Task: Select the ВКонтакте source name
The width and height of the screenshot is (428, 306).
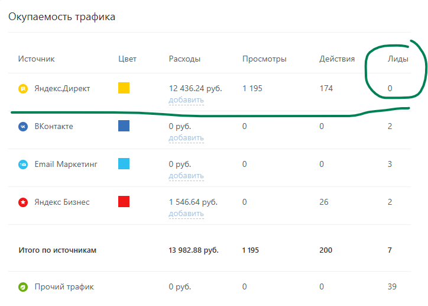Action: click(x=54, y=127)
